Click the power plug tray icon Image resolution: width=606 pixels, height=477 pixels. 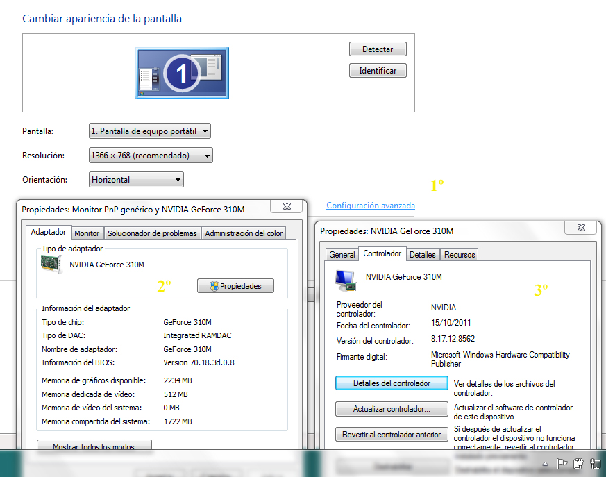578,464
